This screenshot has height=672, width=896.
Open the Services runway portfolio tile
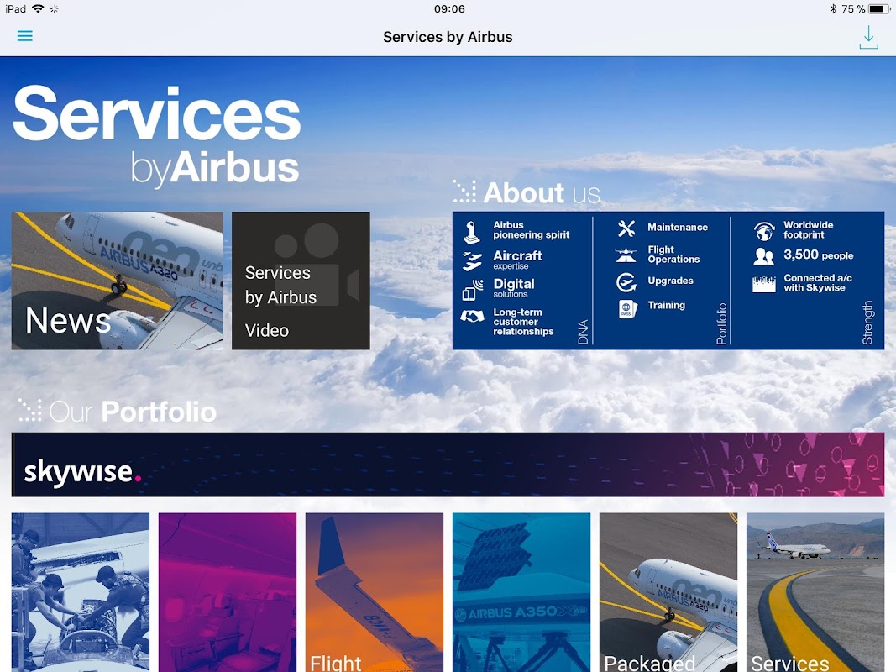pos(815,592)
